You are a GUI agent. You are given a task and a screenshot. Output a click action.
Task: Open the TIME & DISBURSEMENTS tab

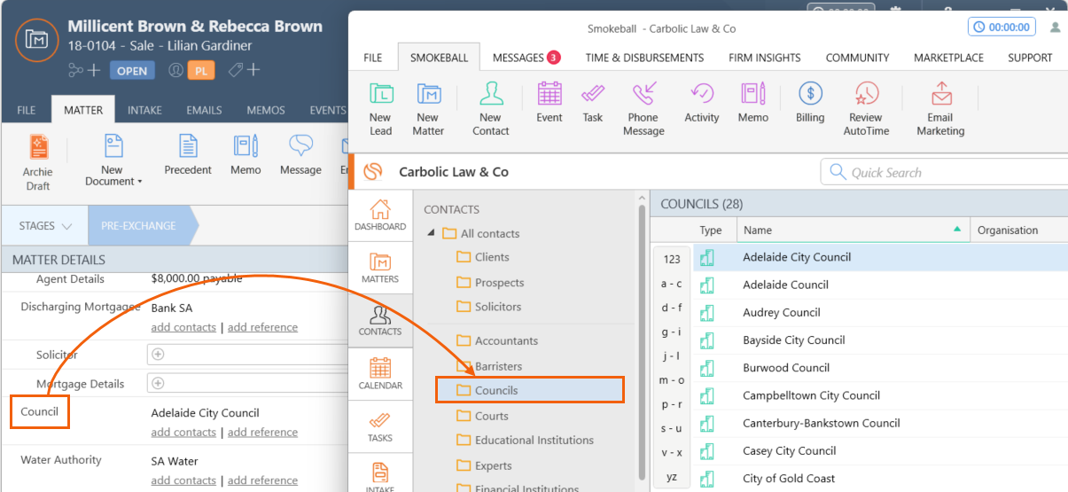point(644,58)
